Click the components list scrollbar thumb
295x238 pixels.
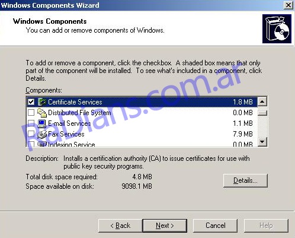262,113
